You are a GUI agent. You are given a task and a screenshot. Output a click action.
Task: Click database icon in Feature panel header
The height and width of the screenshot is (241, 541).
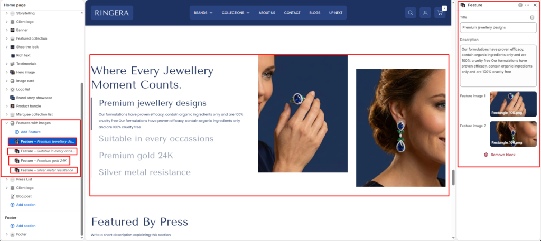pyautogui.click(x=520, y=5)
